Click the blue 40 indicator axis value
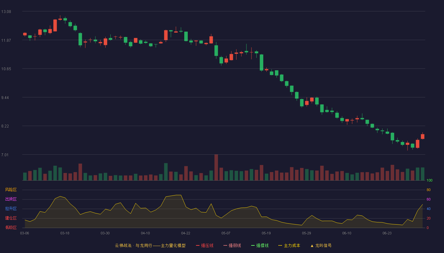The width and height of the screenshot is (444, 253). pyautogui.click(x=428, y=209)
